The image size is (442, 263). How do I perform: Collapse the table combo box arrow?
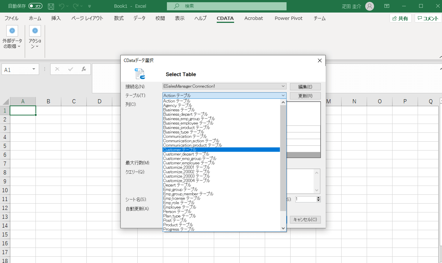(x=283, y=96)
